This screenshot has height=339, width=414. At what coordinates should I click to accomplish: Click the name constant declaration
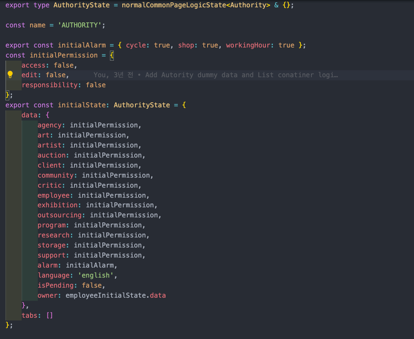click(x=37, y=25)
